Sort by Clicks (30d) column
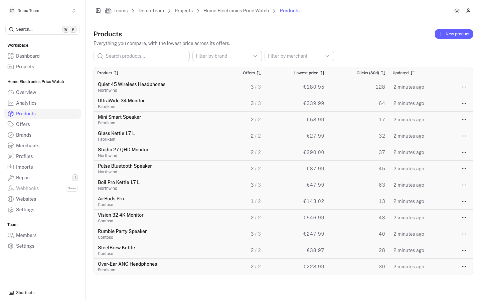This screenshot has width=481, height=300. click(371, 73)
